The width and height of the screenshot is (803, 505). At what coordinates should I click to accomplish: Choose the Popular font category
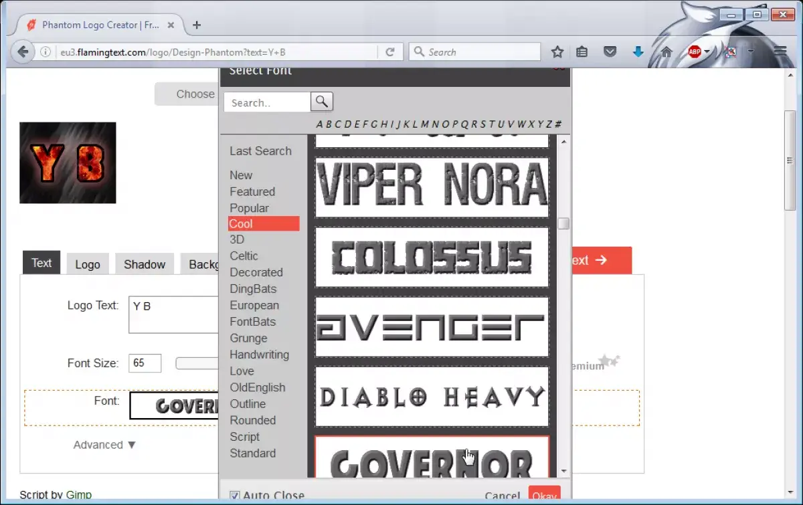click(250, 208)
